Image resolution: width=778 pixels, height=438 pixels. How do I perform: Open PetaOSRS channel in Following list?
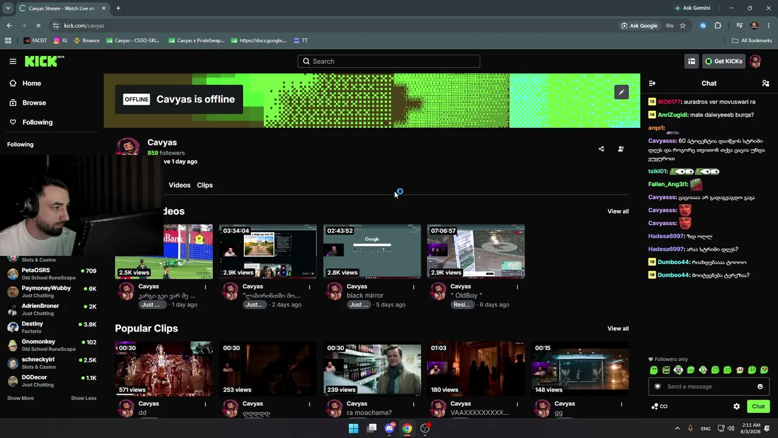tap(52, 274)
